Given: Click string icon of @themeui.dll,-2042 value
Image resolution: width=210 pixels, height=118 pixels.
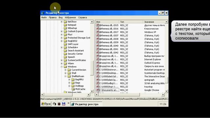Looking at the screenshot, I should [97, 52].
